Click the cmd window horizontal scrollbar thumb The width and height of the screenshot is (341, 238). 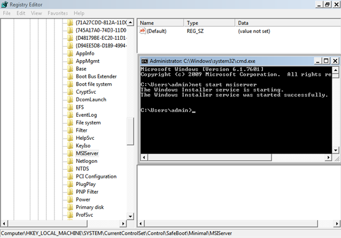point(210,157)
